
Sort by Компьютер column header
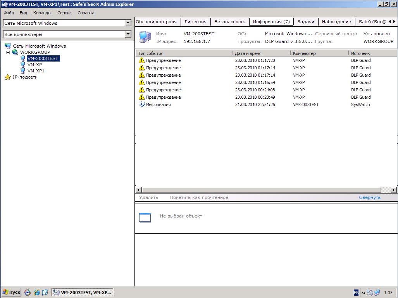pyautogui.click(x=319, y=53)
